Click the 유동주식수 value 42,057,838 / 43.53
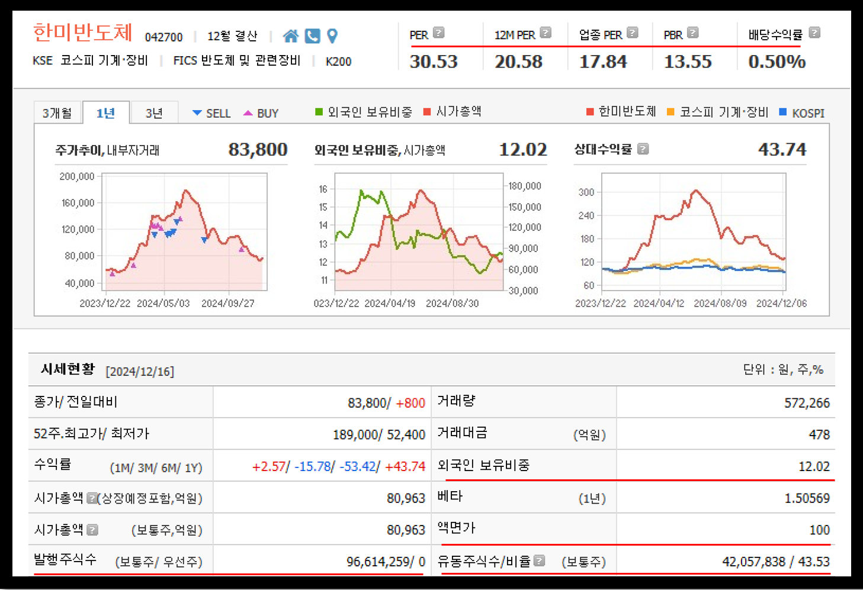The image size is (863, 590). tap(776, 562)
